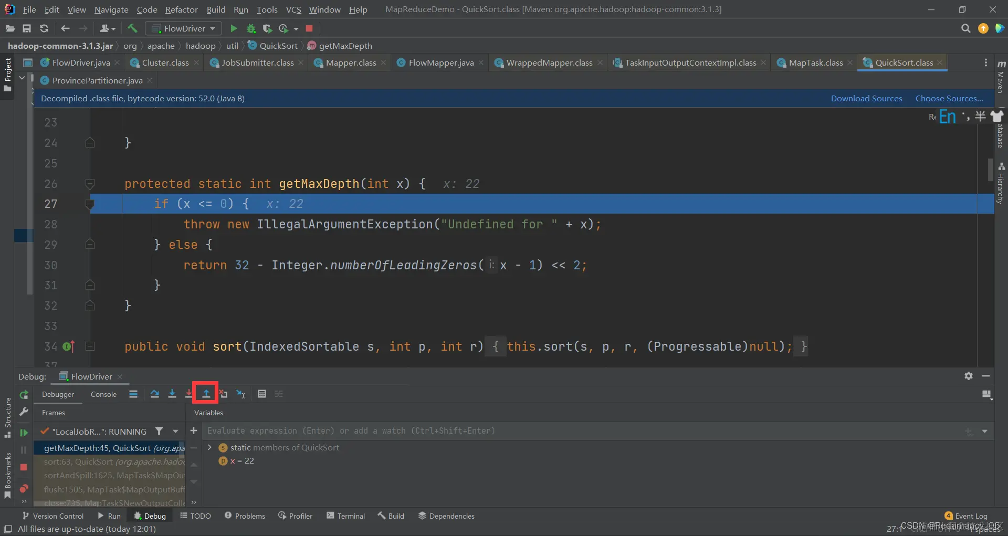Run FlowDriver with coverage shield icon

click(267, 28)
